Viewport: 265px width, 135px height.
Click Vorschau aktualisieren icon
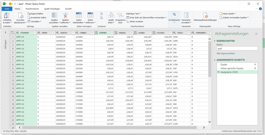pyautogui.click(x=20, y=16)
